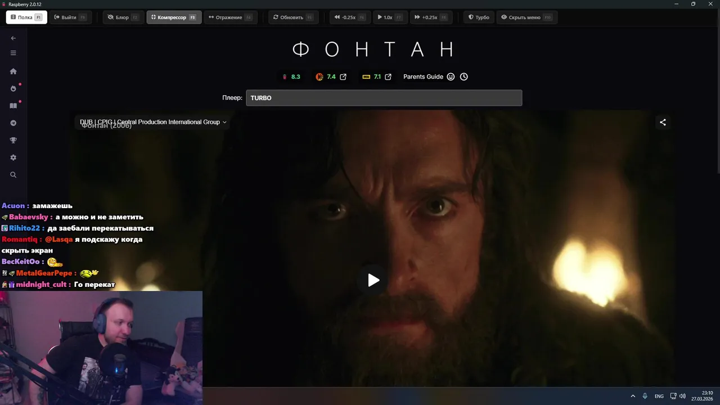Click the network icon in the system tray
The height and width of the screenshot is (405, 720).
point(673,396)
